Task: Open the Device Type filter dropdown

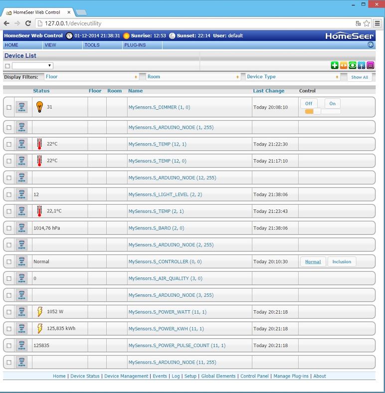Action: tap(293, 77)
